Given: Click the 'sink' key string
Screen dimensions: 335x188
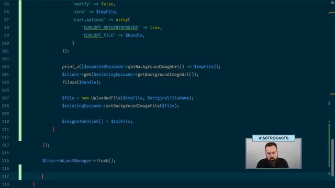Looking at the screenshot, I should click(79, 11).
